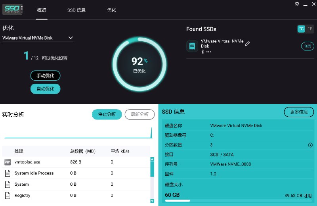317x206 pixels.
Task: Click the 自动优化 button
Action: [45, 89]
